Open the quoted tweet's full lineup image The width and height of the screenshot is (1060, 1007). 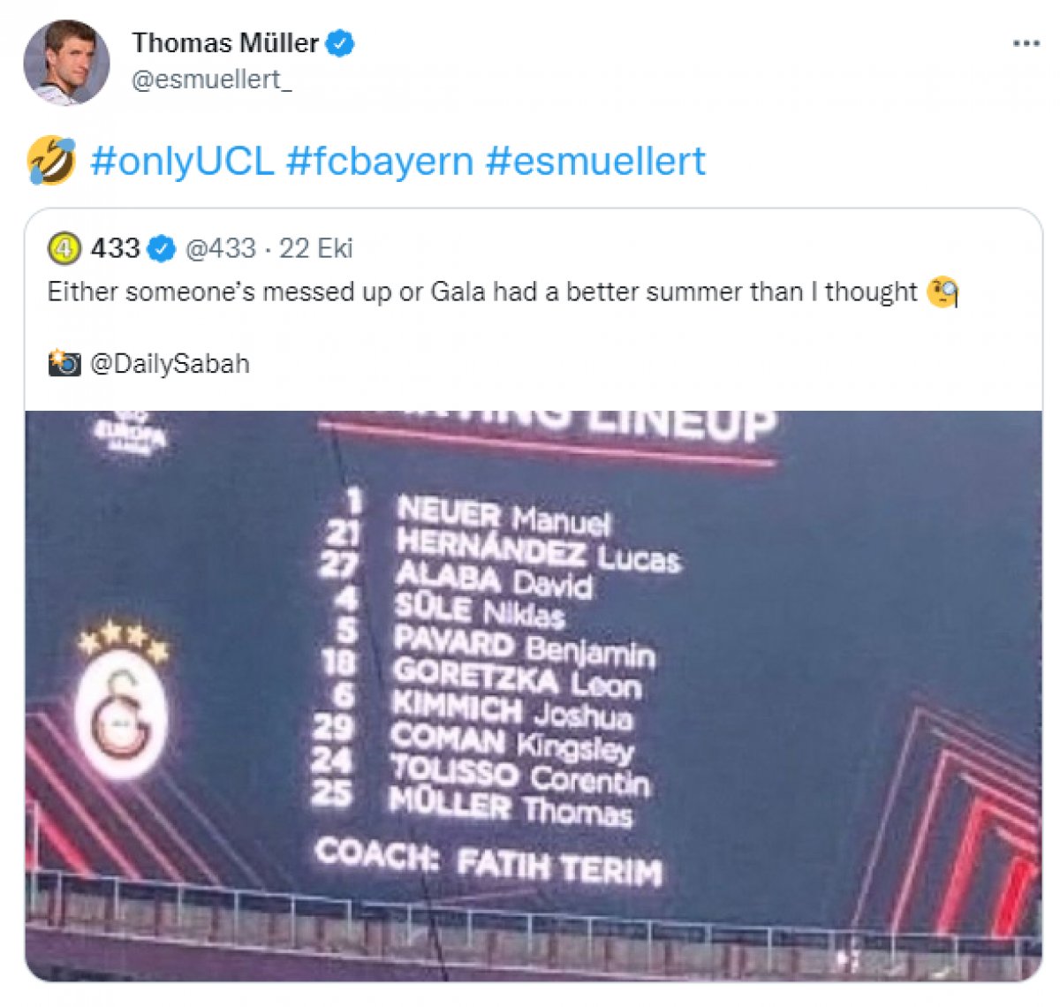[530, 689]
